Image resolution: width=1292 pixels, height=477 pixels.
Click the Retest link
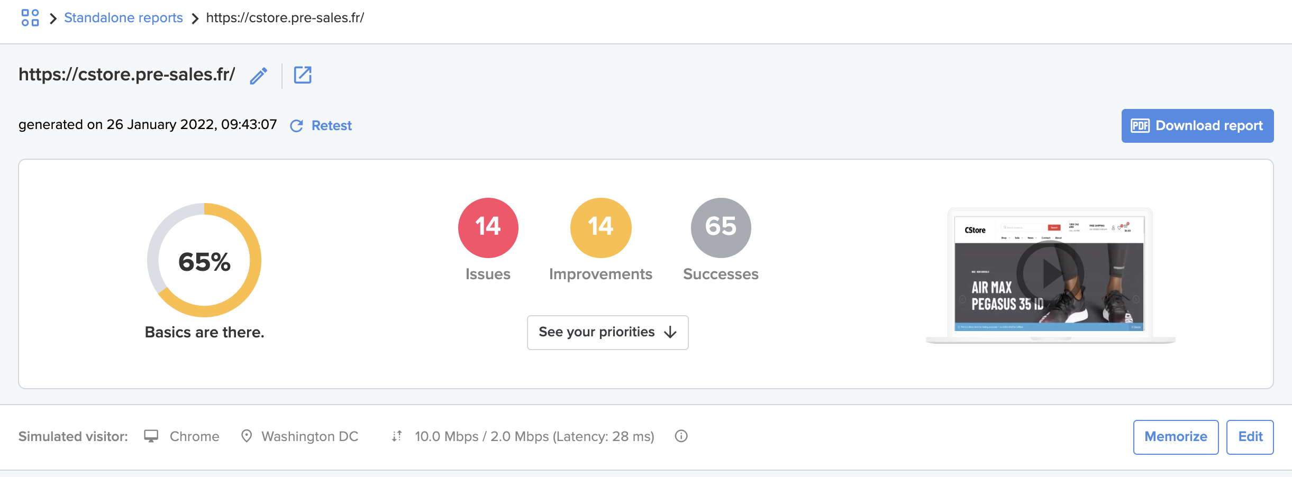(x=332, y=126)
